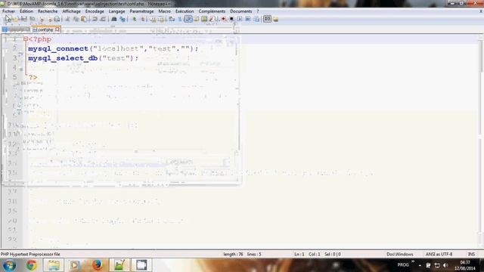This screenshot has width=484, height=272.
Task: Click the macro playback icon
Action: coord(240,19)
